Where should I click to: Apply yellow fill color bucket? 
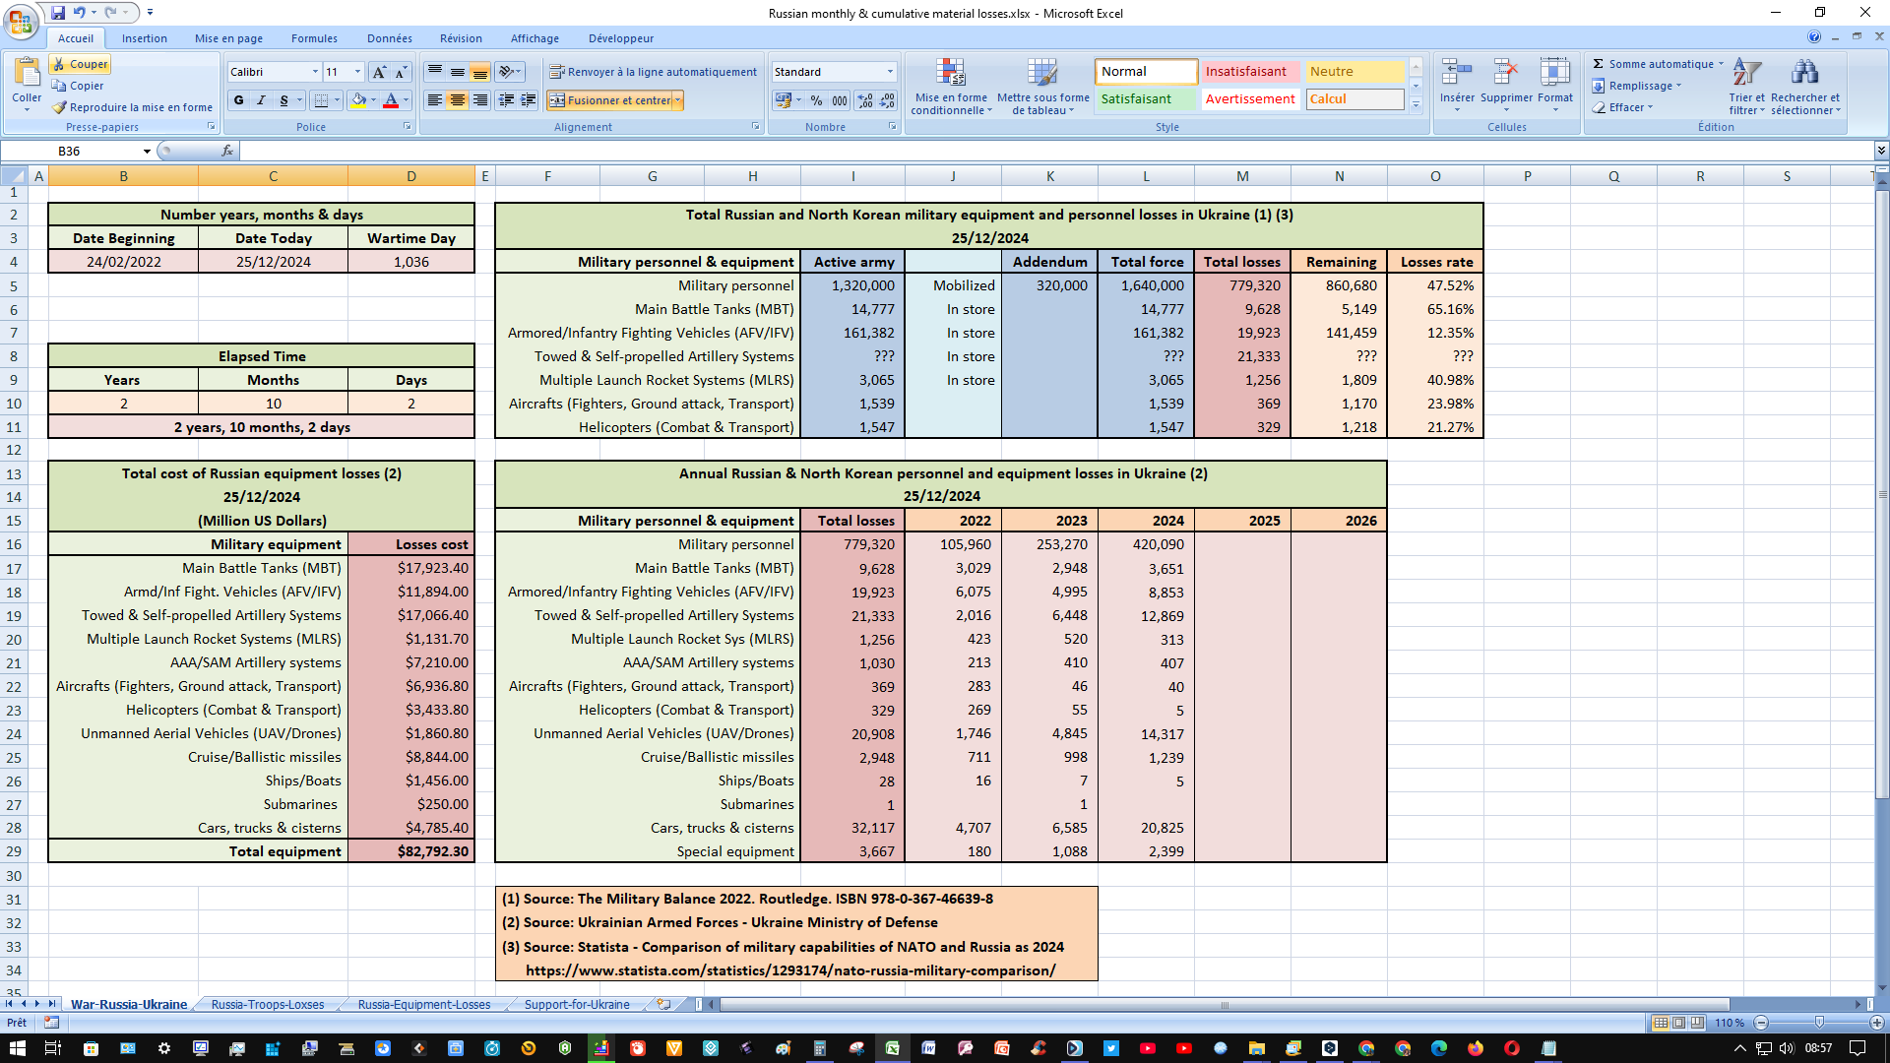358,100
